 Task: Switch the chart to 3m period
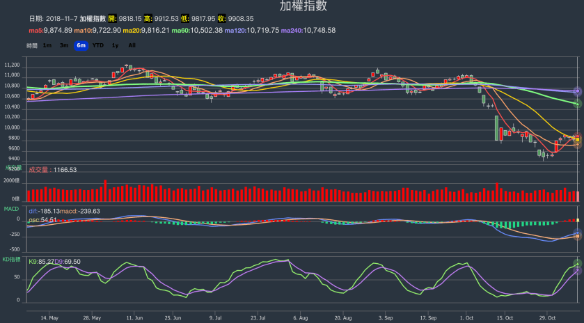(63, 45)
